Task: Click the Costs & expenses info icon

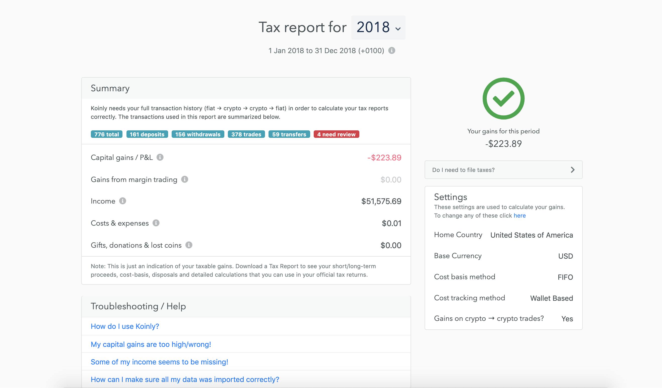Action: (x=157, y=223)
